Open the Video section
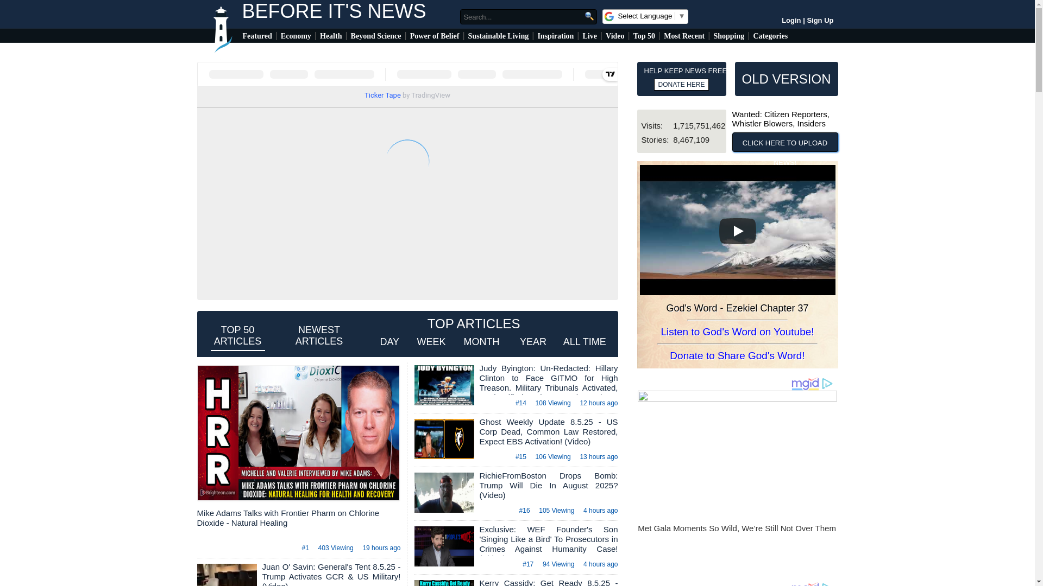1043x586 pixels. [615, 36]
